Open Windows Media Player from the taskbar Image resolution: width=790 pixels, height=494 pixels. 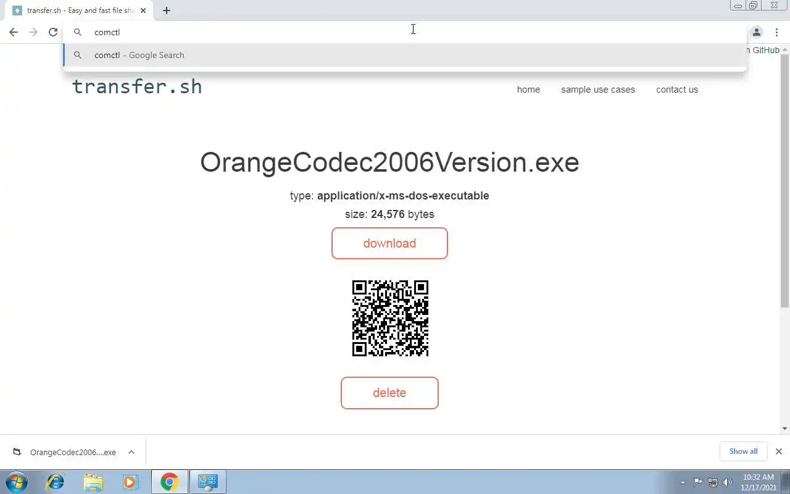click(x=130, y=482)
